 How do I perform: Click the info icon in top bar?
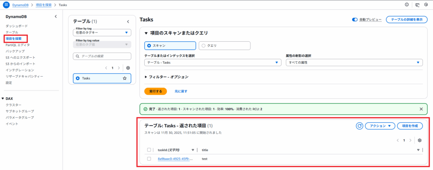point(407,5)
